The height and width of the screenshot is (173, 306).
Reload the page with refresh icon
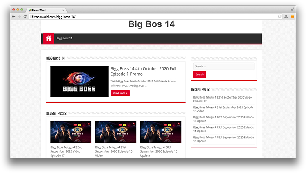coord(25,17)
